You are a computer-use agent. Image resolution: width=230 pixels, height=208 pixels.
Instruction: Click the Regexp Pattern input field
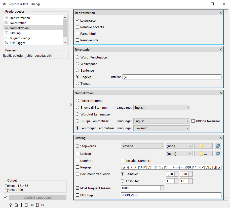171,77
